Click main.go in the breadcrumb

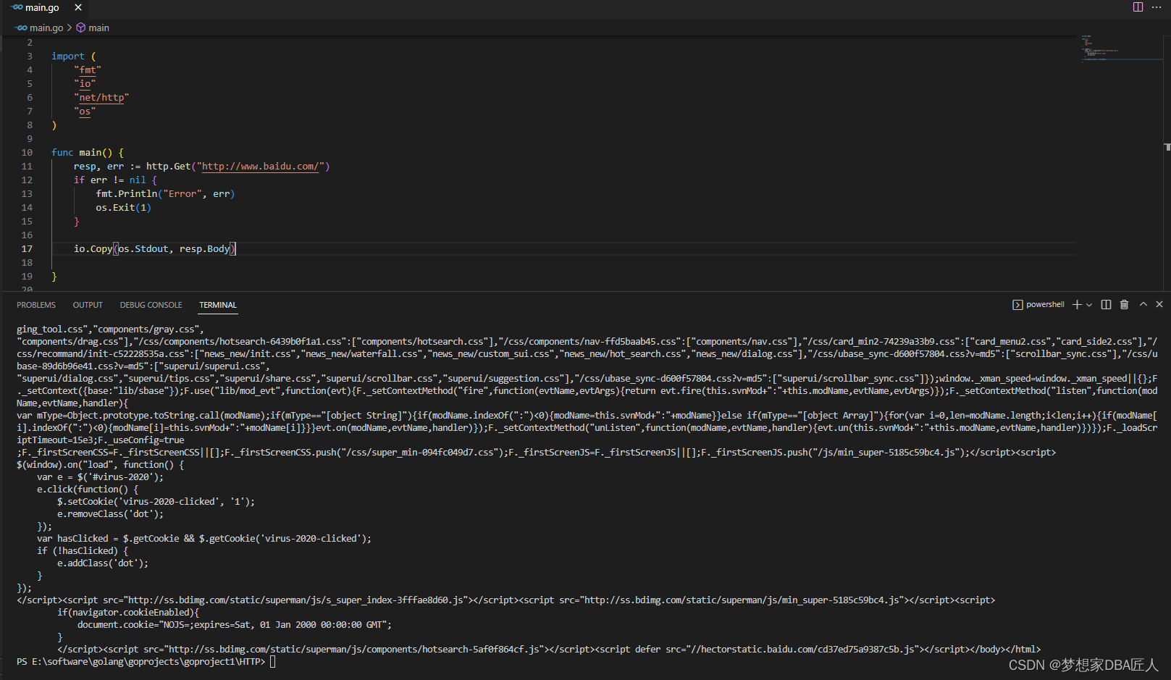pyautogui.click(x=46, y=28)
